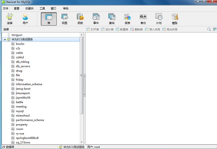This screenshot has height=149, width=217.
Task: Click the room database icon
Action: click(13, 129)
